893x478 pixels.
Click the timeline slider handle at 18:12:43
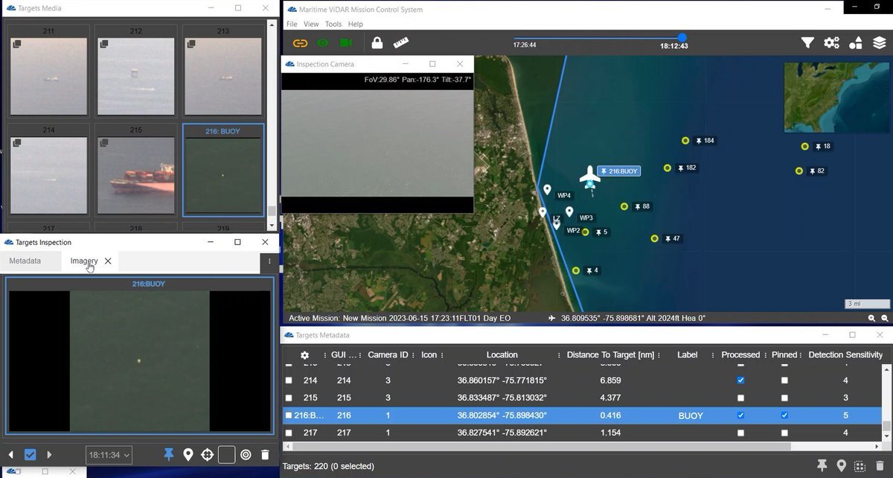[682, 37]
